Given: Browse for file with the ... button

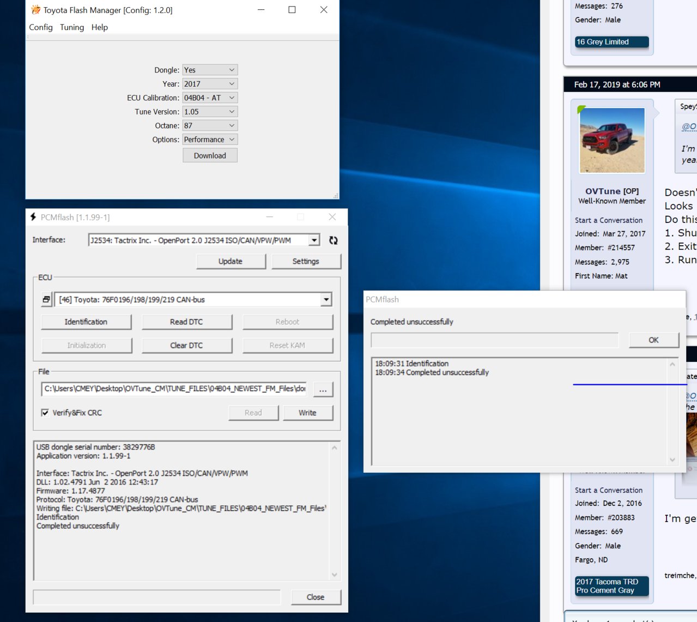Looking at the screenshot, I should [323, 389].
